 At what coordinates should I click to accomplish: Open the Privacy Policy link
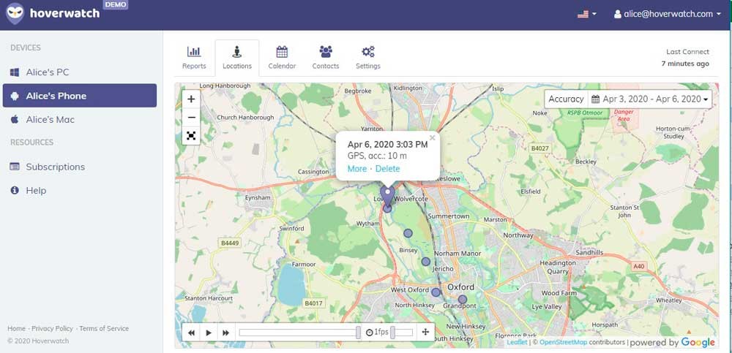coord(52,328)
